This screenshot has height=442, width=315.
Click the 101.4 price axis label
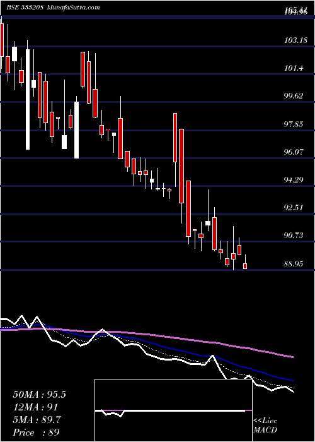[x=294, y=68]
